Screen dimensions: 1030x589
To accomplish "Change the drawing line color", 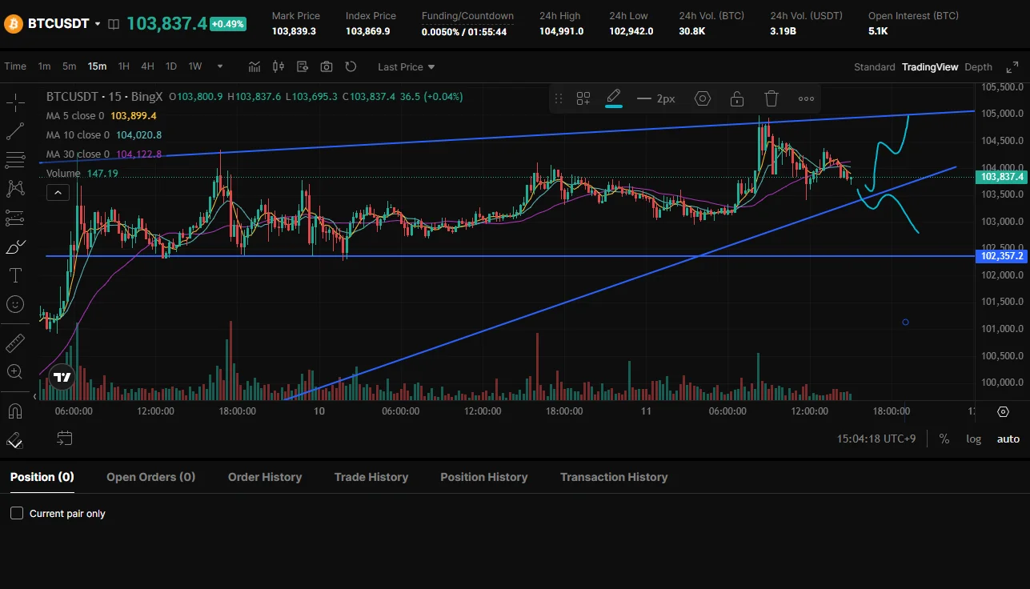I will (x=614, y=98).
